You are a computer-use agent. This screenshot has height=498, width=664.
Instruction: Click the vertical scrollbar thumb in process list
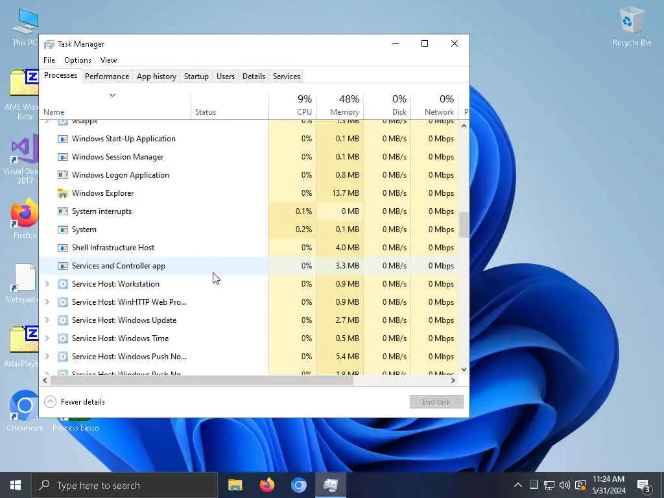pos(464,225)
